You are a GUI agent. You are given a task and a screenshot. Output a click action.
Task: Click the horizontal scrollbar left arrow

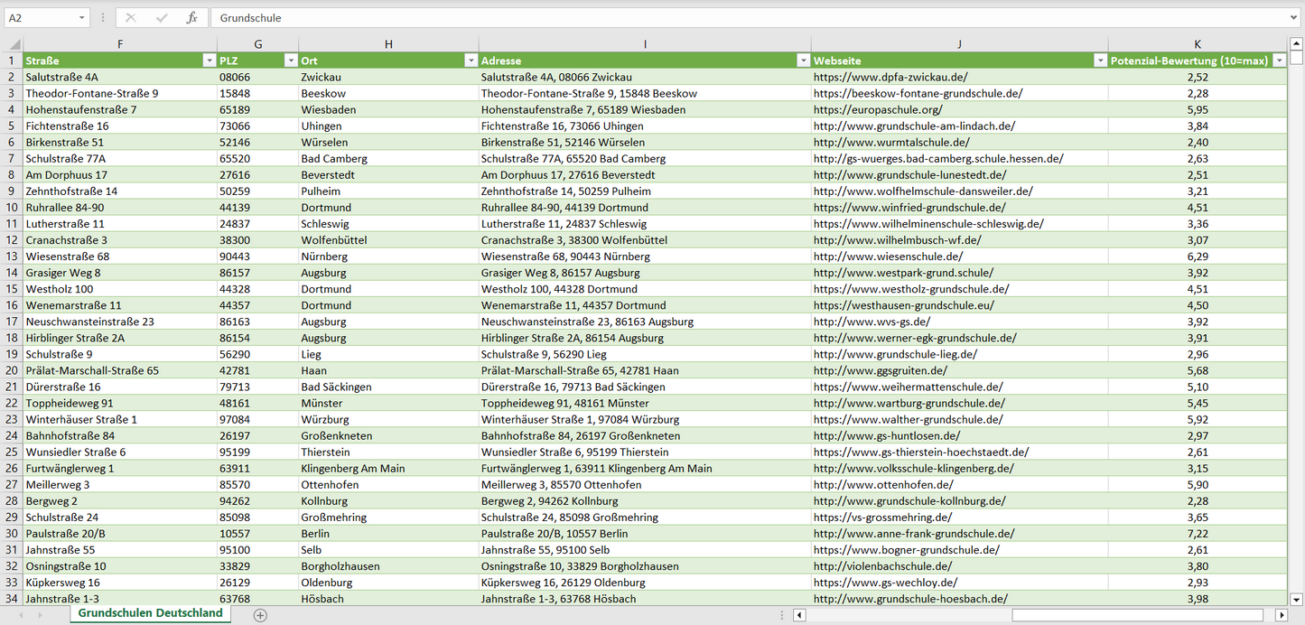(799, 615)
